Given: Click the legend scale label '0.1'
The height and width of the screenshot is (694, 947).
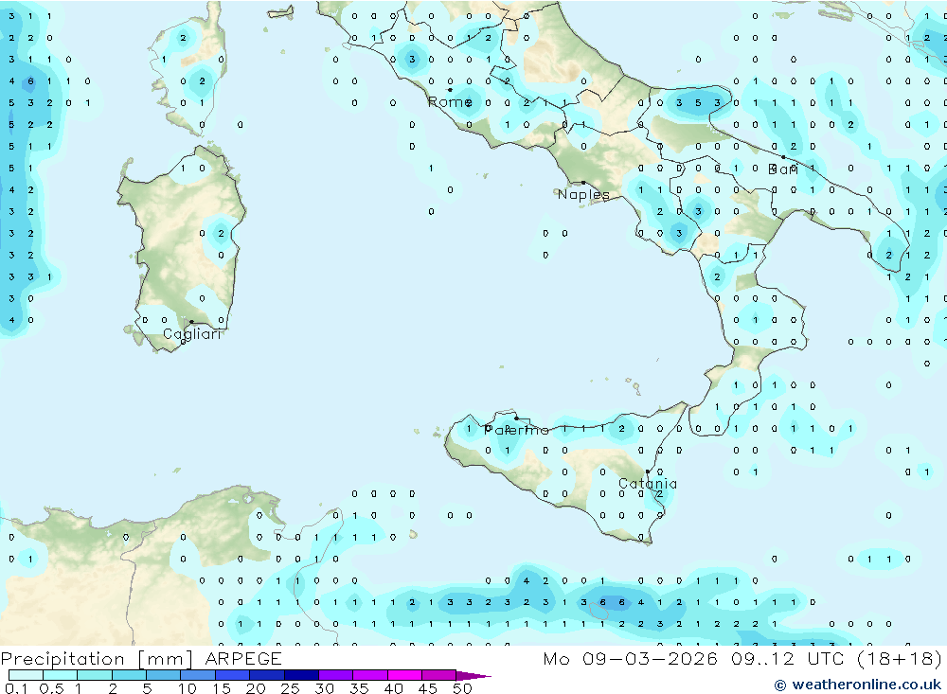Looking at the screenshot, I should (16, 688).
